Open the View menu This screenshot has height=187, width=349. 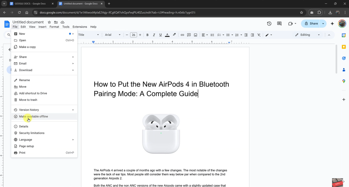click(32, 27)
